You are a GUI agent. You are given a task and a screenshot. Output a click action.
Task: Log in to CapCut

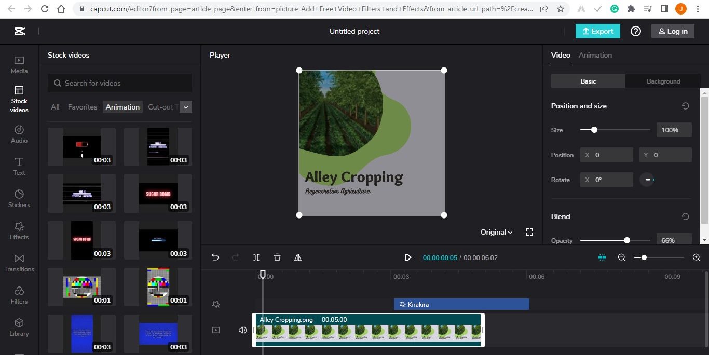(x=673, y=31)
